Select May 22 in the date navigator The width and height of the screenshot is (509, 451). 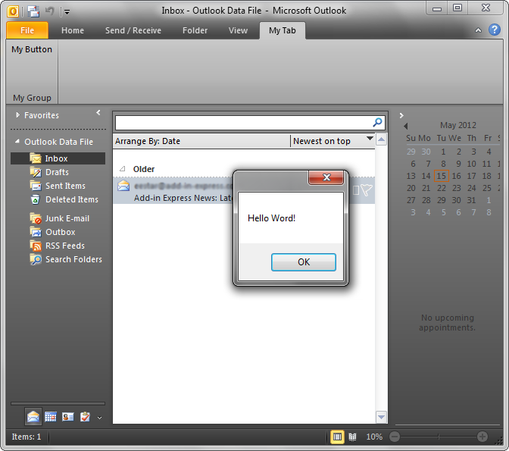[441, 188]
